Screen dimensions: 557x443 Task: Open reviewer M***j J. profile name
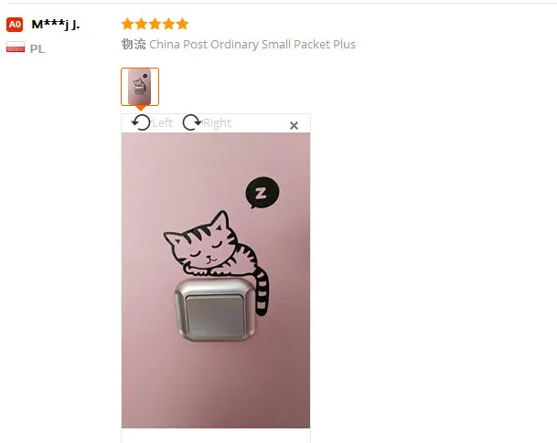56,25
